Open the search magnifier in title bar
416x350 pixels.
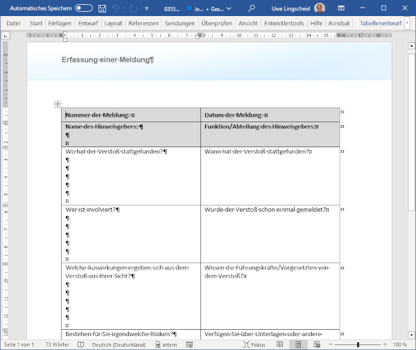[x=250, y=8]
